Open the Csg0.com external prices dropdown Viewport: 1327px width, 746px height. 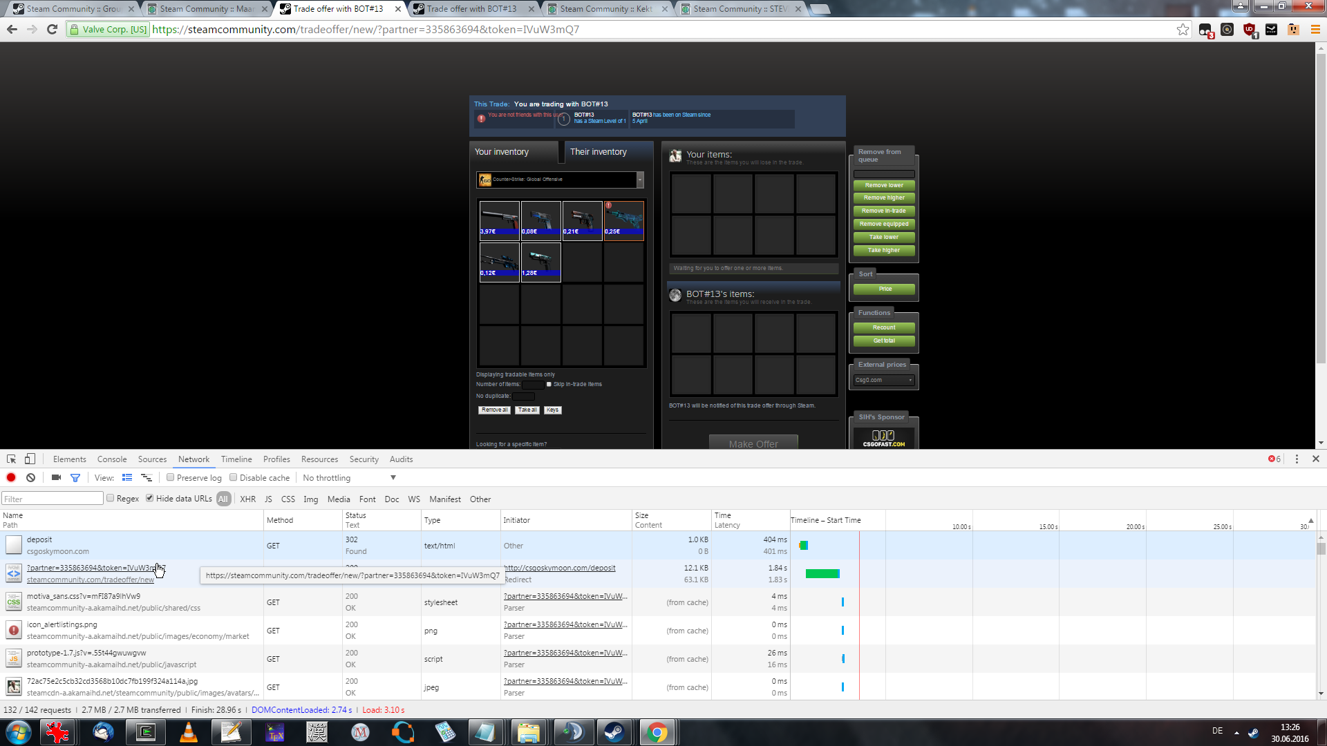884,380
